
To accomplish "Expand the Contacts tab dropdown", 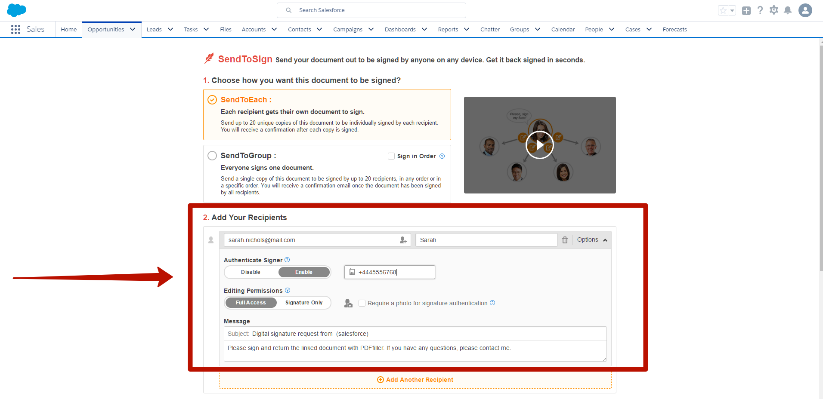I will click(x=319, y=29).
